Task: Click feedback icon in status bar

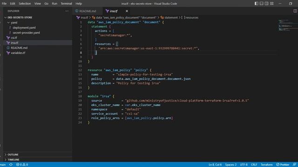Action: click(x=294, y=165)
